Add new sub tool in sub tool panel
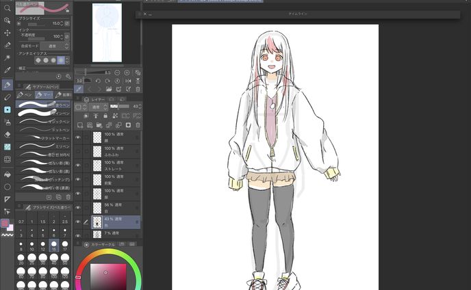The image size is (471, 290). pyautogui.click(x=49, y=197)
